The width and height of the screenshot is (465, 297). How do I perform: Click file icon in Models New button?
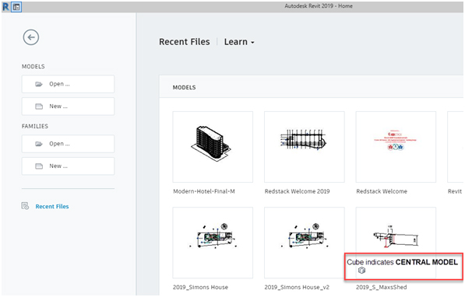pos(39,107)
